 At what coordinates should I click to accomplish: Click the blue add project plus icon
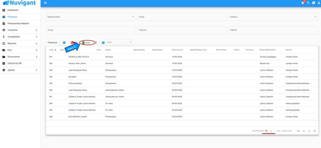tap(64, 43)
